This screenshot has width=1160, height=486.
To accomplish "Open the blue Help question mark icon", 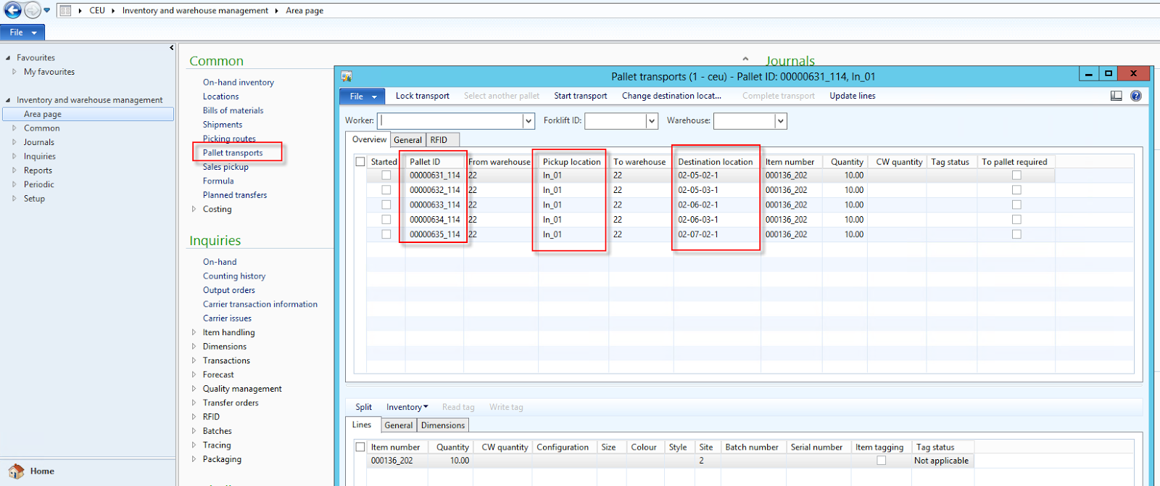I will coord(1136,96).
